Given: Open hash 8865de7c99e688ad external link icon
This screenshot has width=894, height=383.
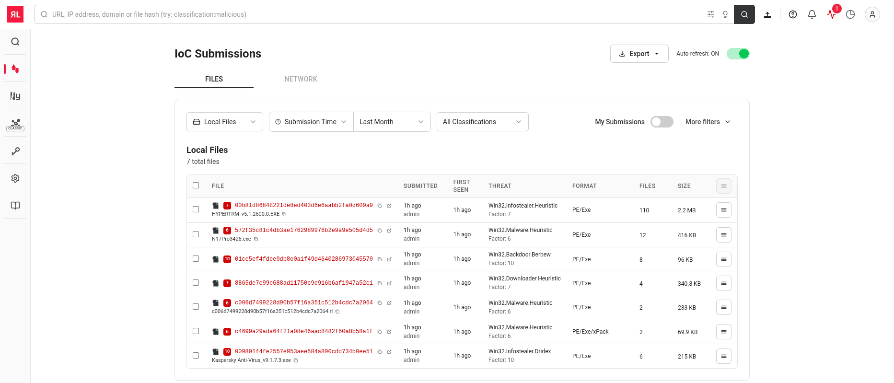Looking at the screenshot, I should 389,283.
